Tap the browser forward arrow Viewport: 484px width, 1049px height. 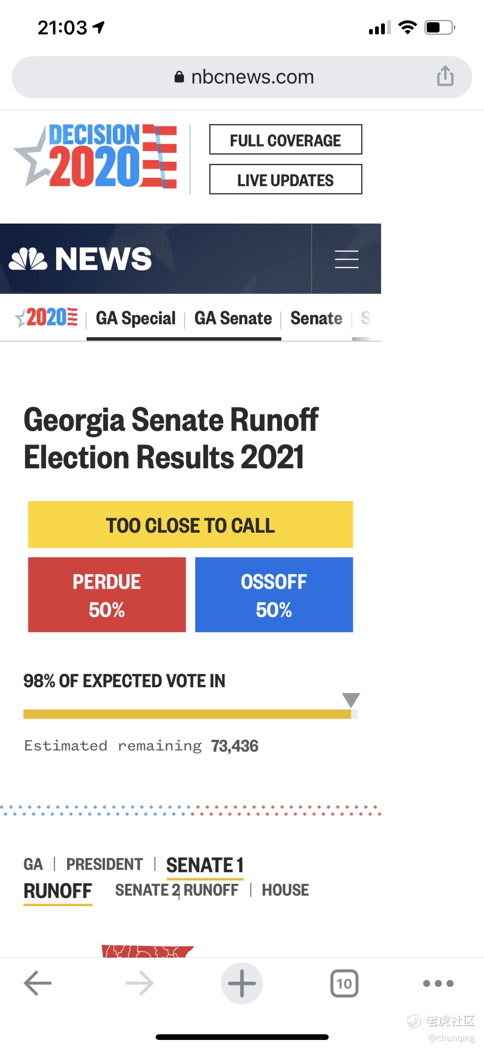(140, 983)
